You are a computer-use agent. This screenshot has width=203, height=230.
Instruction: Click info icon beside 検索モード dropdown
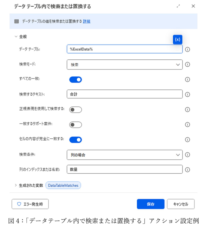tap(187, 65)
